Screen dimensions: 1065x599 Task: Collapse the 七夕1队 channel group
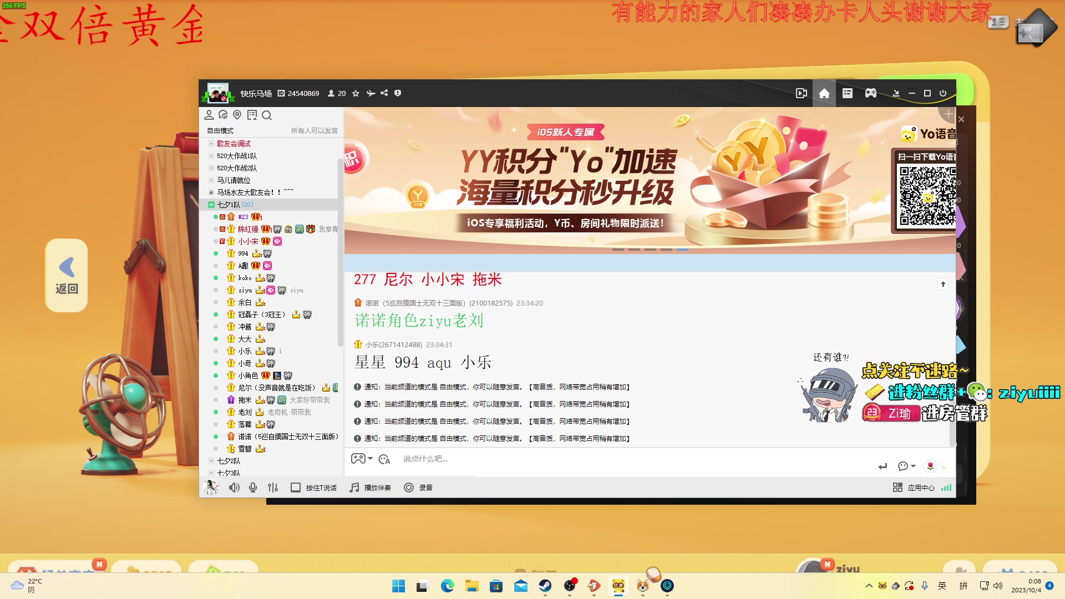click(x=211, y=205)
